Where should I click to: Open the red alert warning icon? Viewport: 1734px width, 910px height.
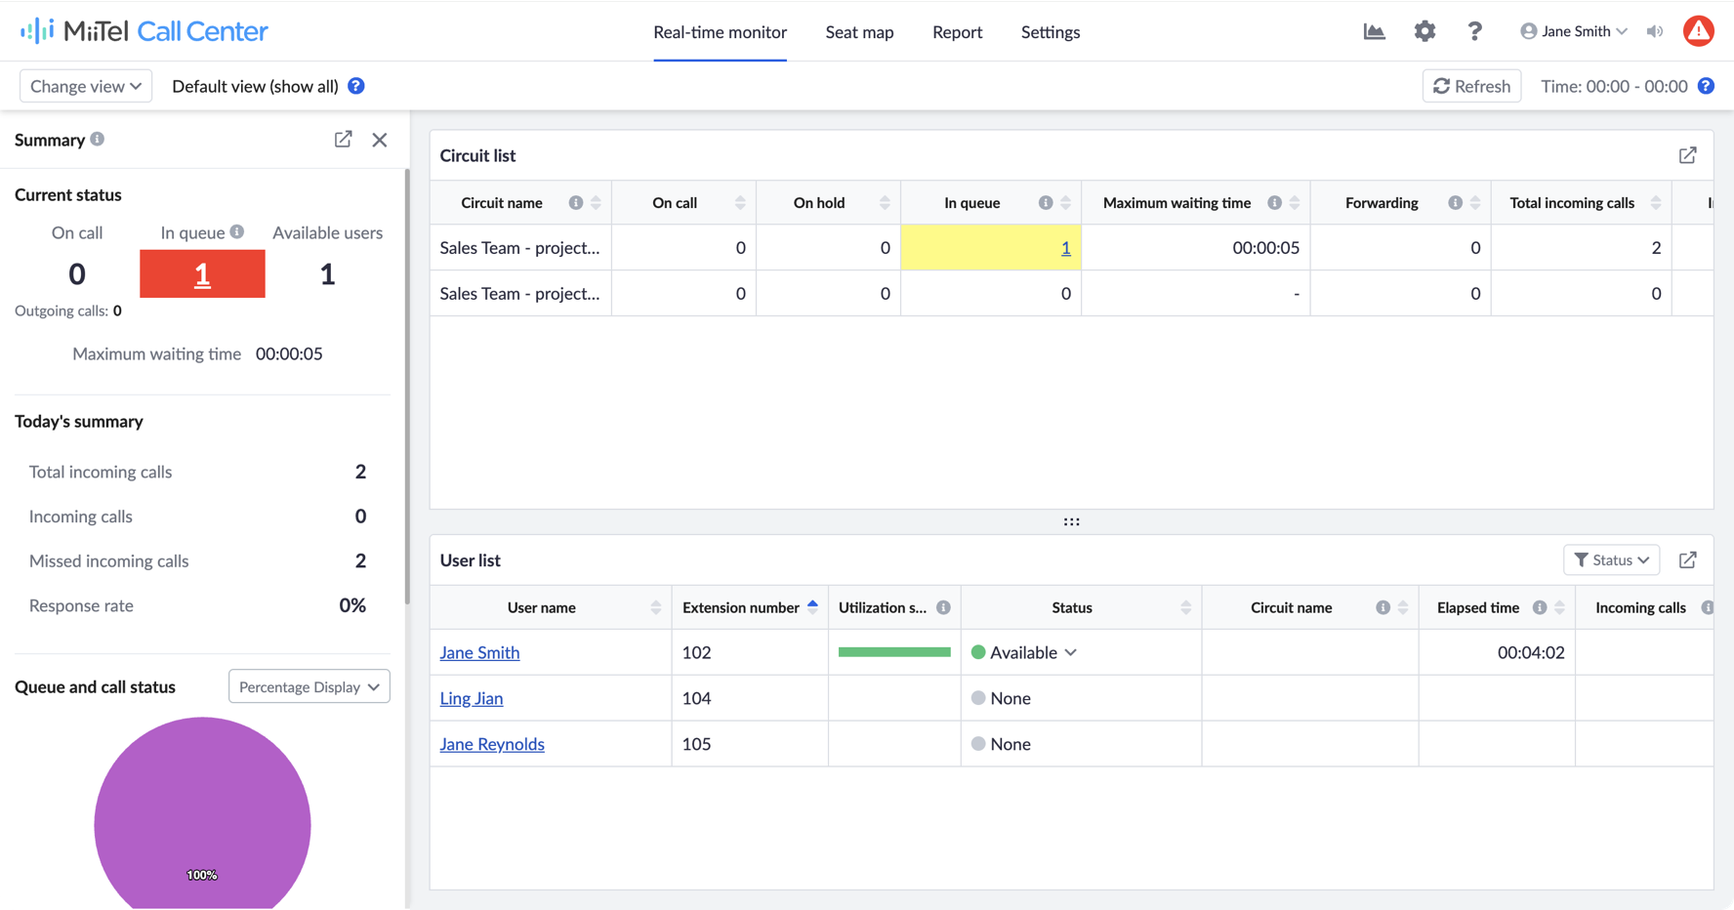coord(1699,31)
